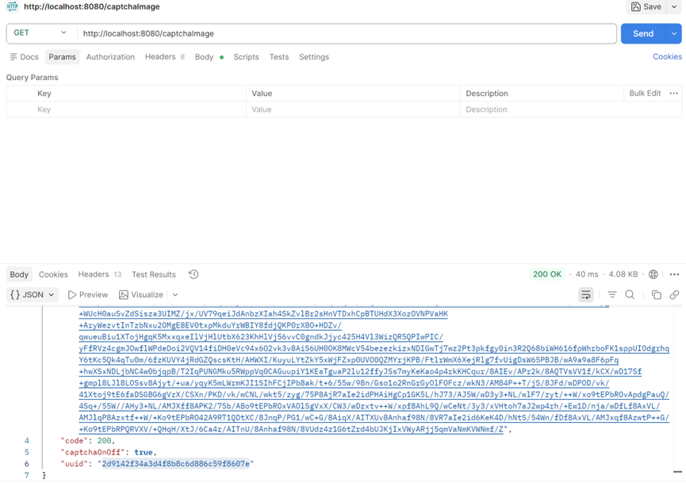Switch to the Test Results tab
Viewport: 686px width, 483px height.
(x=154, y=274)
